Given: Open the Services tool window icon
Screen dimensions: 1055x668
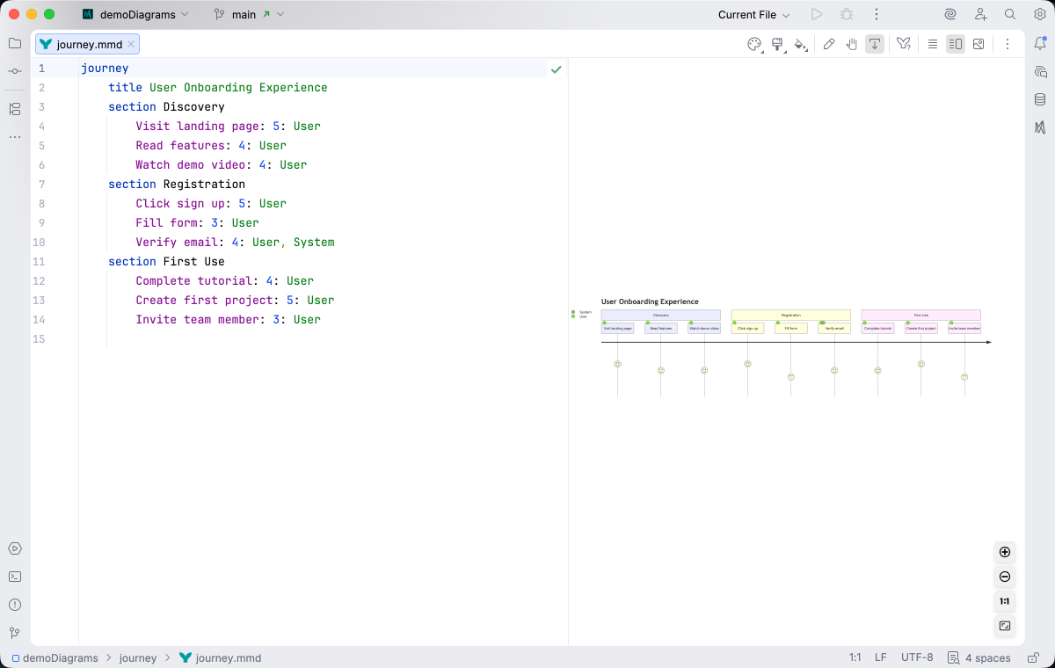Looking at the screenshot, I should 15,548.
